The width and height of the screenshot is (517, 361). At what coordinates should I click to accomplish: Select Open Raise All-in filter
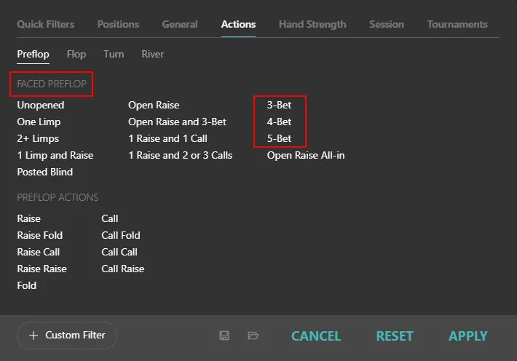tap(305, 155)
